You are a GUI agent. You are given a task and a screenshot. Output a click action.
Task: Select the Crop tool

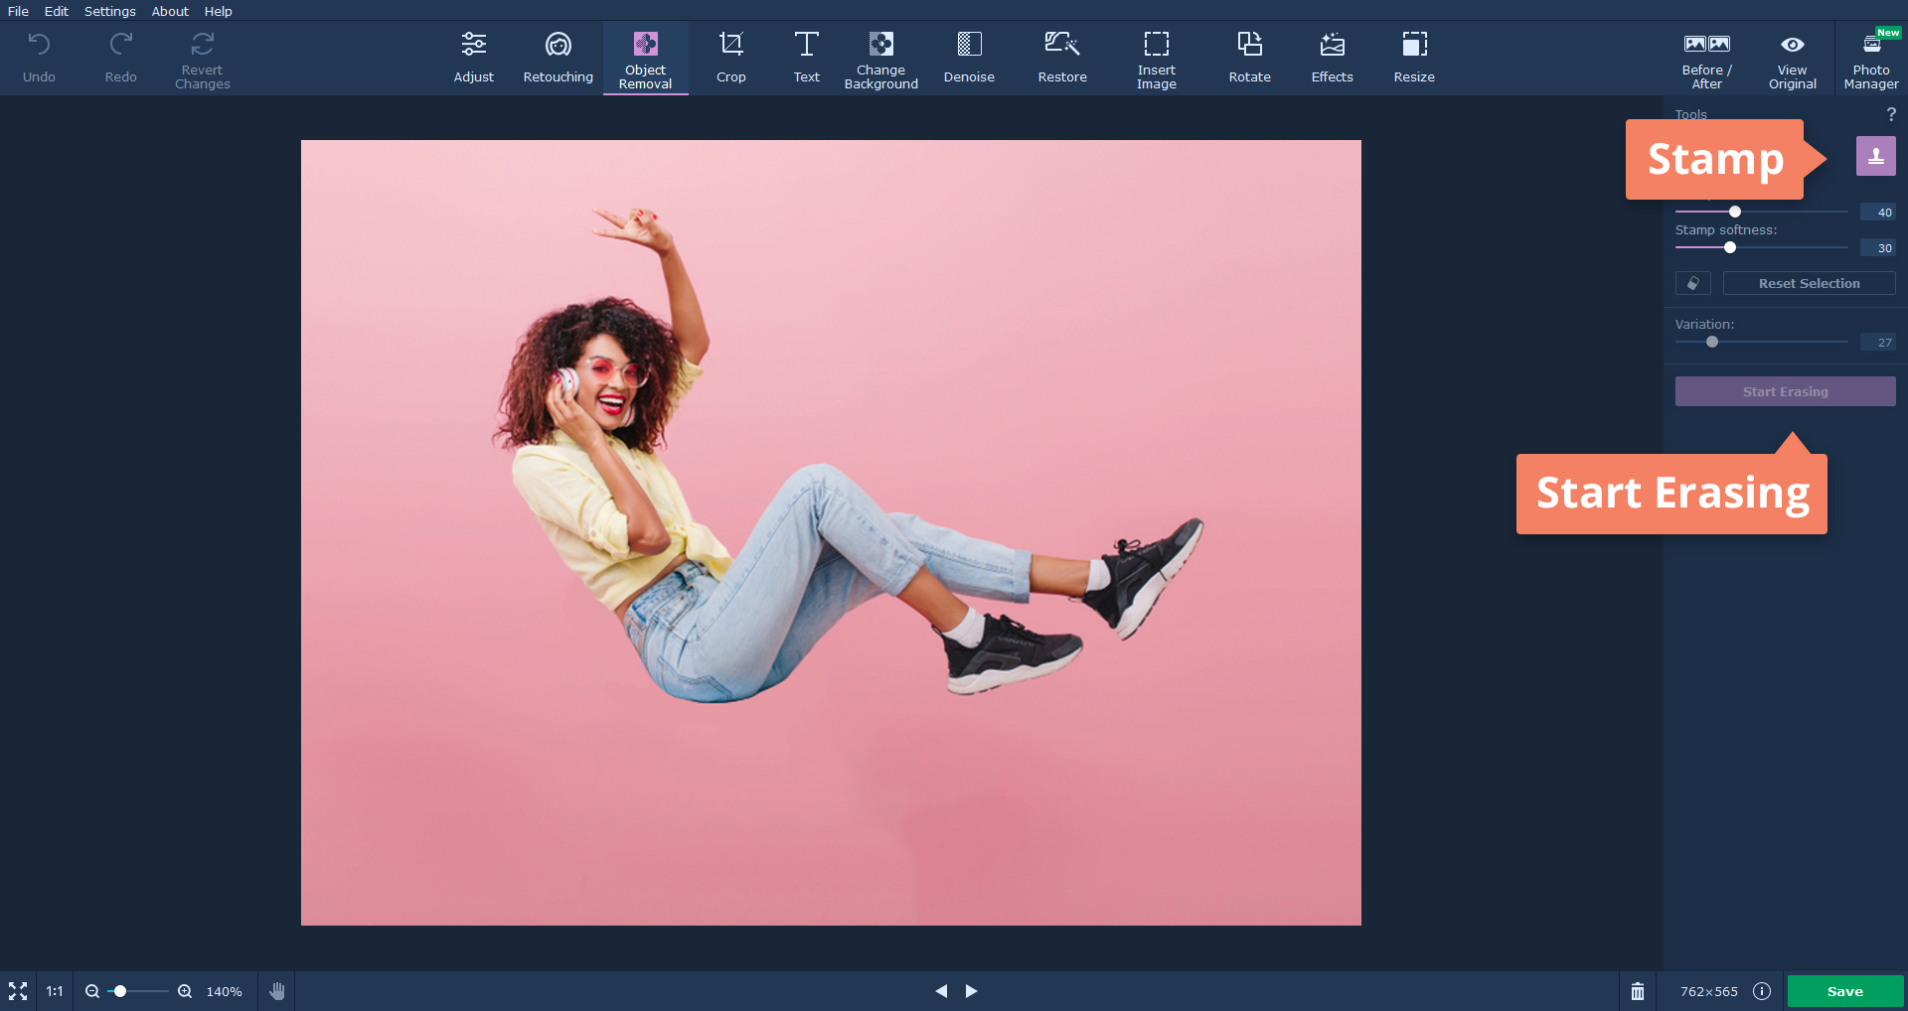click(730, 58)
